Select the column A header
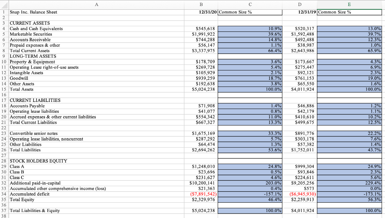 97,4
